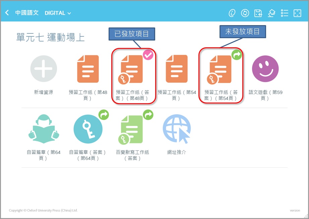Open the DIGITAL dropdown menu
309x219 pixels.
tap(58, 13)
